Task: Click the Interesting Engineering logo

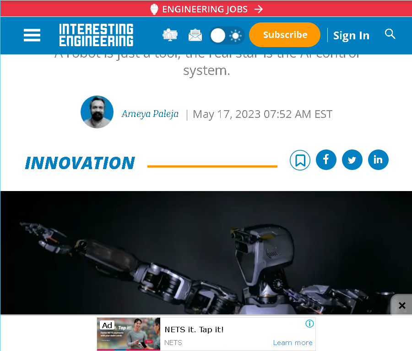Action: (96, 35)
